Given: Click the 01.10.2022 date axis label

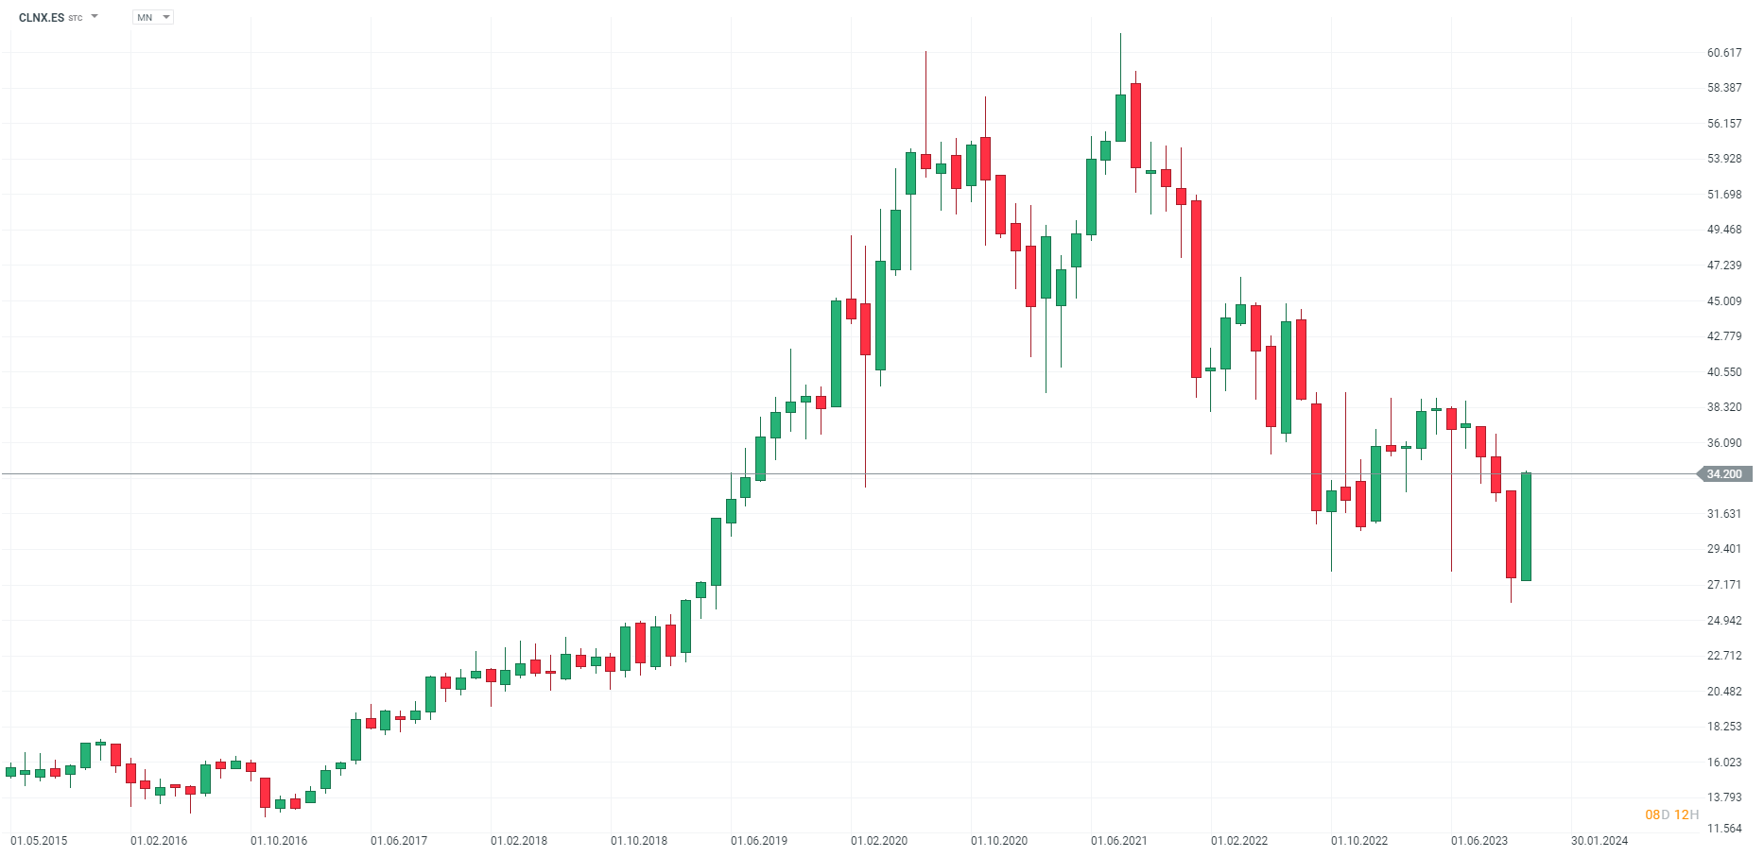Looking at the screenshot, I should coord(1359,841).
